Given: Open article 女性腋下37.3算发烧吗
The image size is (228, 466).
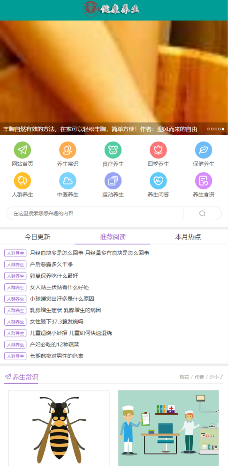Looking at the screenshot, I should coord(57,321).
